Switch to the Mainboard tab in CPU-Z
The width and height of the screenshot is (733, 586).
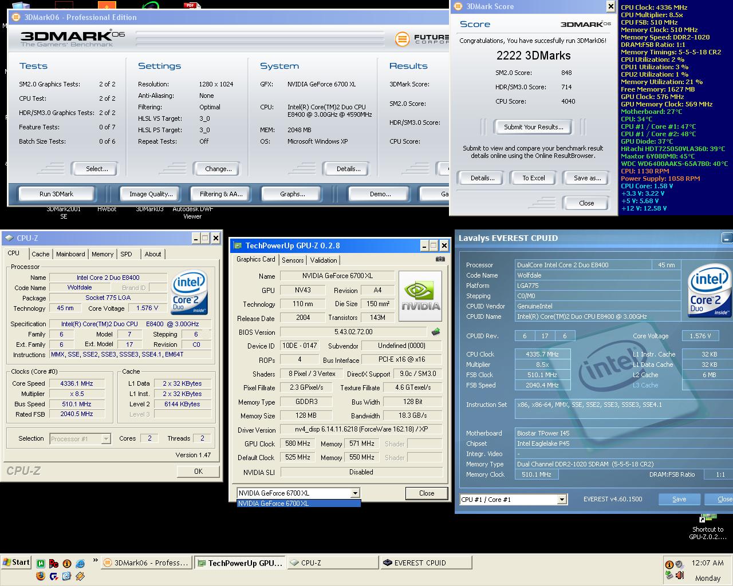(70, 254)
